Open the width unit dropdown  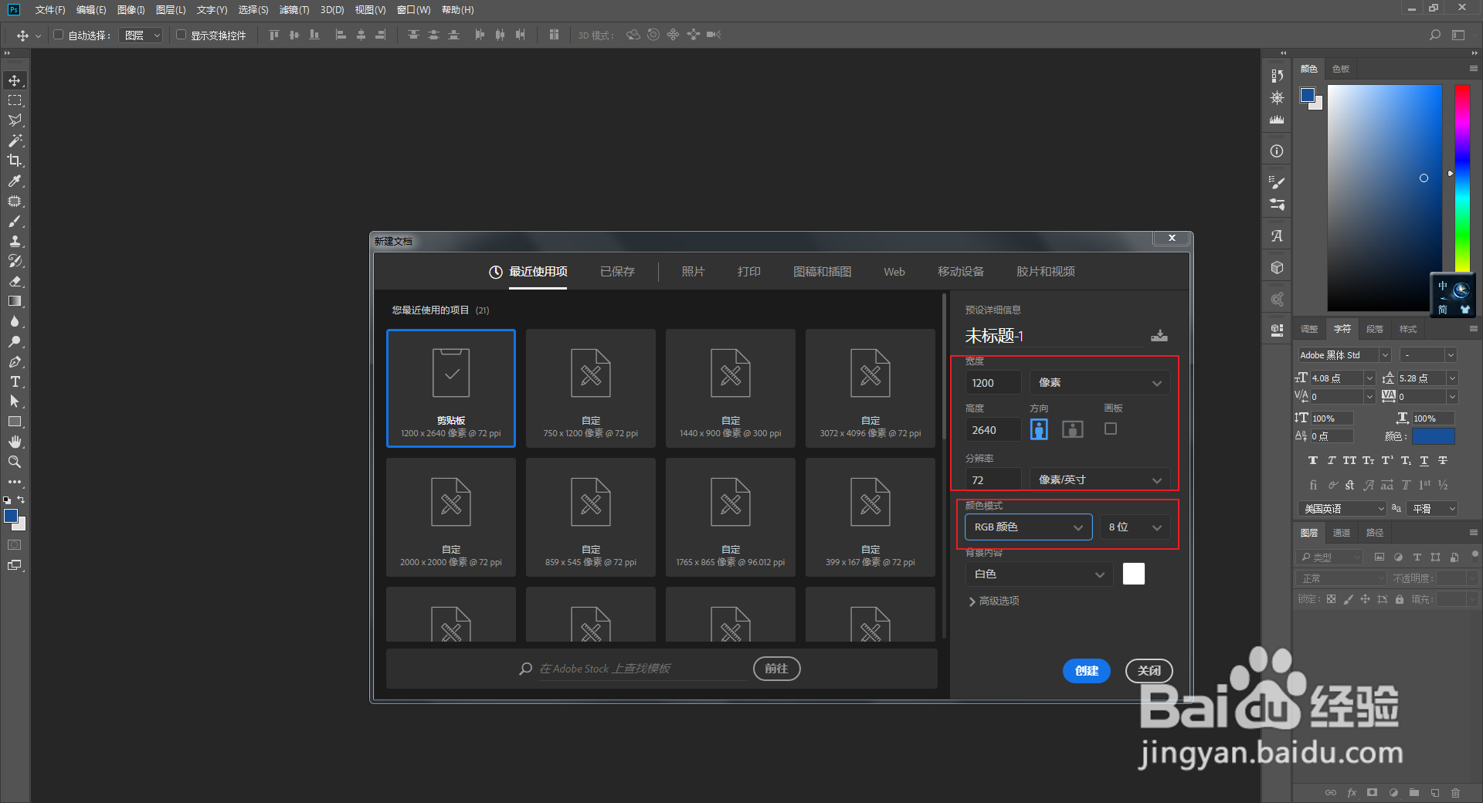[x=1100, y=383]
